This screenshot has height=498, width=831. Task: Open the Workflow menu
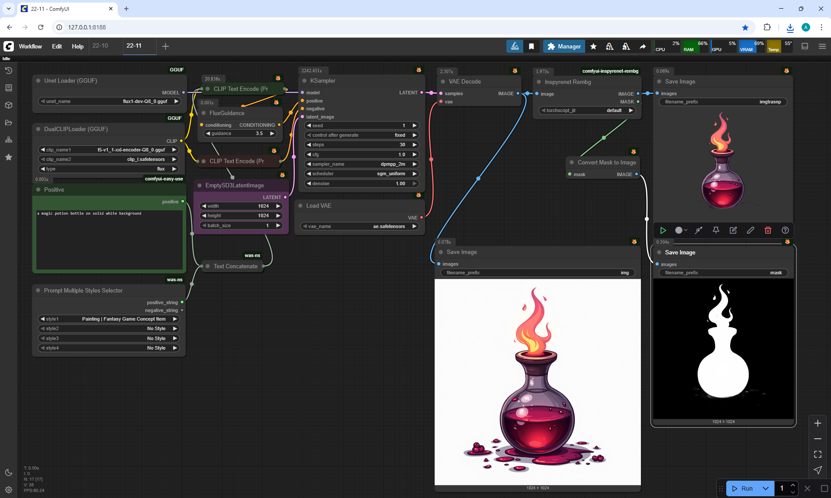pyautogui.click(x=30, y=46)
